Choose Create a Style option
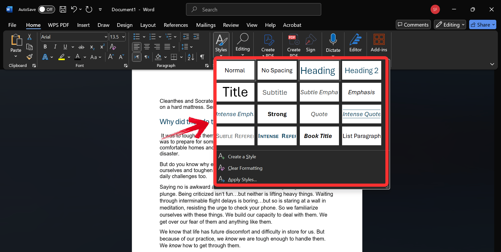 point(242,157)
